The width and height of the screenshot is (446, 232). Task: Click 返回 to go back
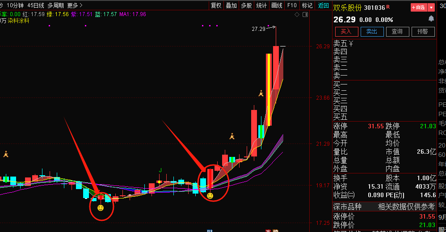coord(323,5)
